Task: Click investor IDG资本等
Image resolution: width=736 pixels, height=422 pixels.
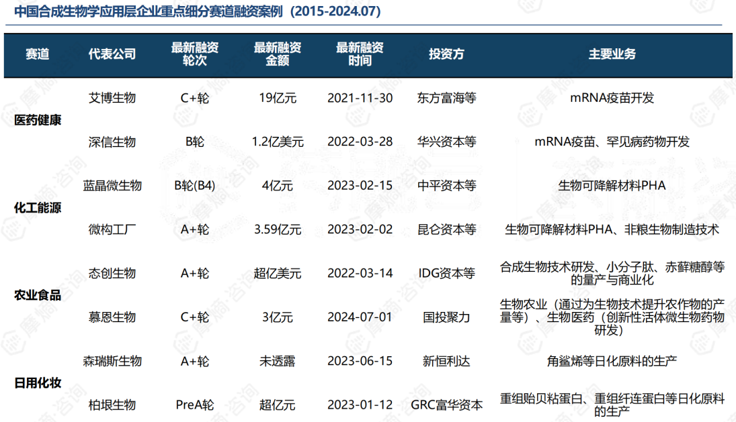Action: (446, 273)
